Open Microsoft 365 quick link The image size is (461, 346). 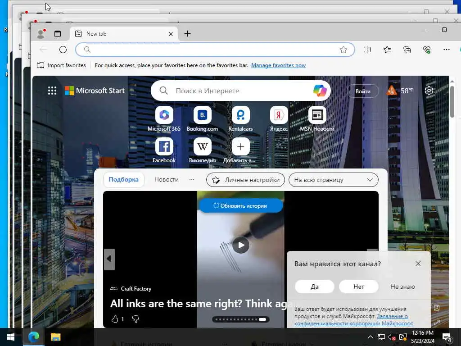(x=164, y=119)
